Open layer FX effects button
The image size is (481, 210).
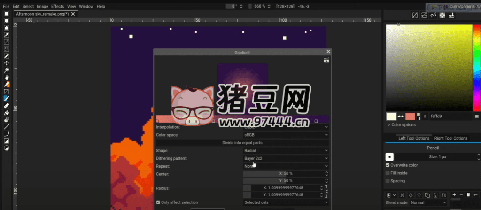tap(444, 195)
